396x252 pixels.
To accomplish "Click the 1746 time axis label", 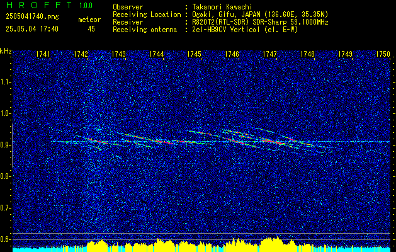I will click(x=232, y=54).
